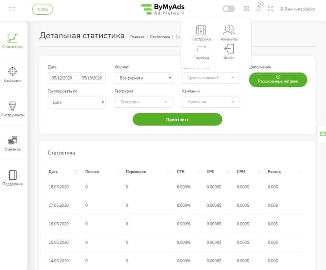Go to Финансы via sidebar icon

(13, 143)
